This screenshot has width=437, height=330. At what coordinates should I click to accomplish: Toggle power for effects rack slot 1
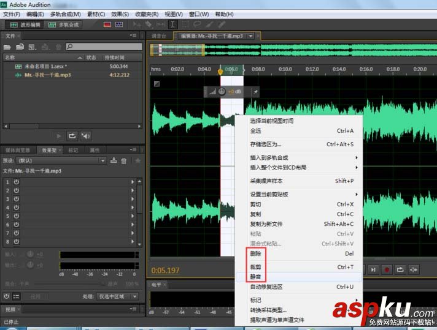[x=17, y=182]
